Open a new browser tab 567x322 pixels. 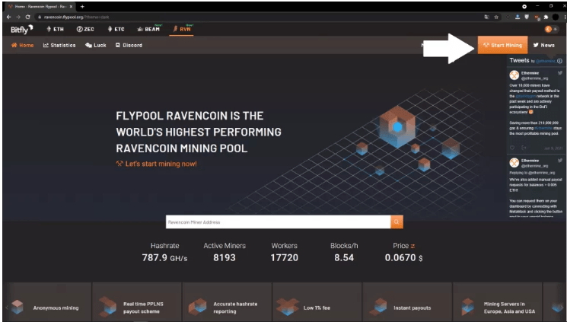click(x=81, y=5)
